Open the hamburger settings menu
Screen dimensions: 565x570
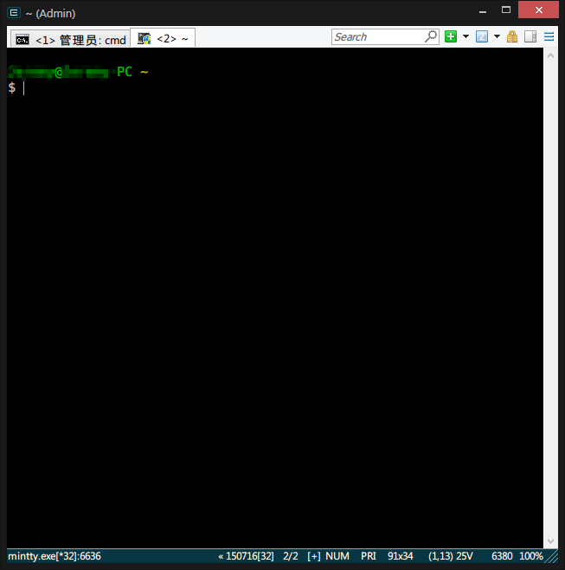point(549,36)
